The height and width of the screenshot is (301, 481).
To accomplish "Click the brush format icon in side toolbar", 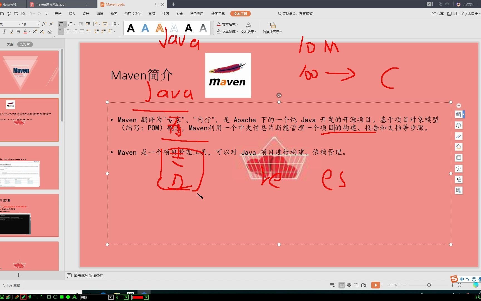I will pos(459,136).
